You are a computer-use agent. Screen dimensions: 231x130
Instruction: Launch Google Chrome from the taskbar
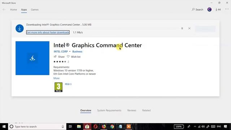112,127
